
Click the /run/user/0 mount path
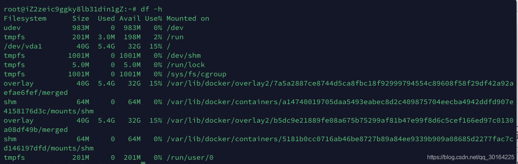(190, 157)
